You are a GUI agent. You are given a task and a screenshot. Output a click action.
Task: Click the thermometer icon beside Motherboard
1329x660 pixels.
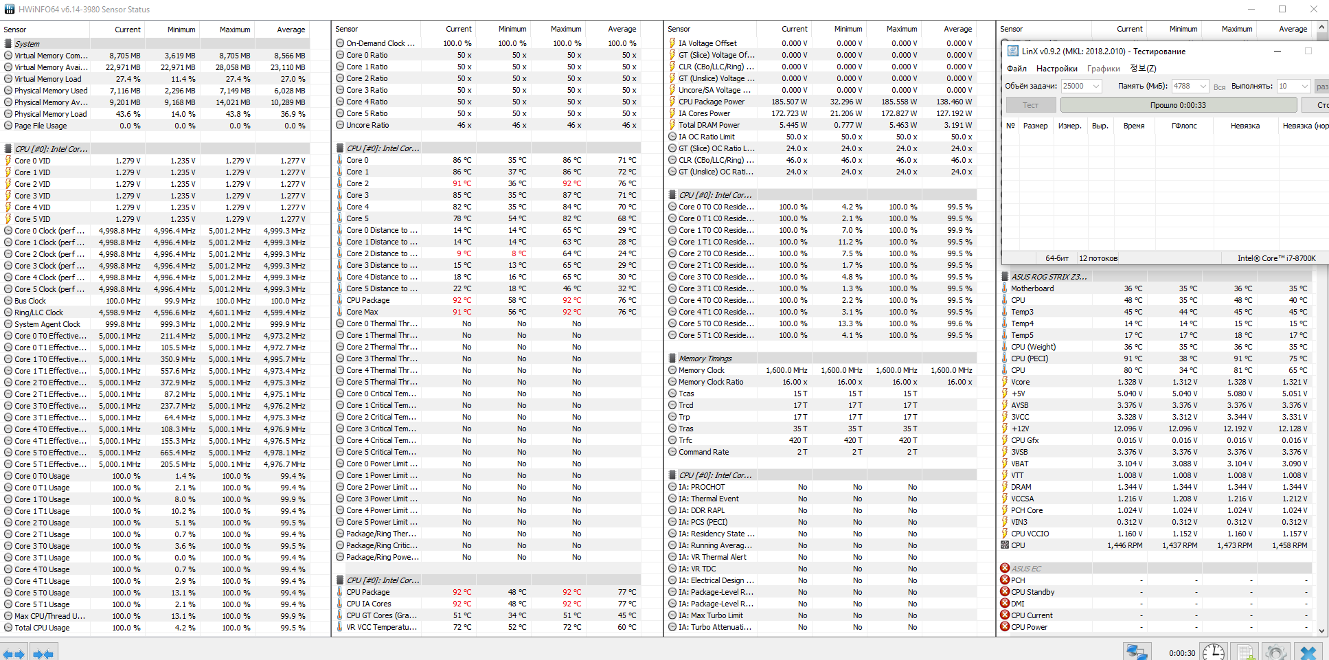tap(1005, 288)
